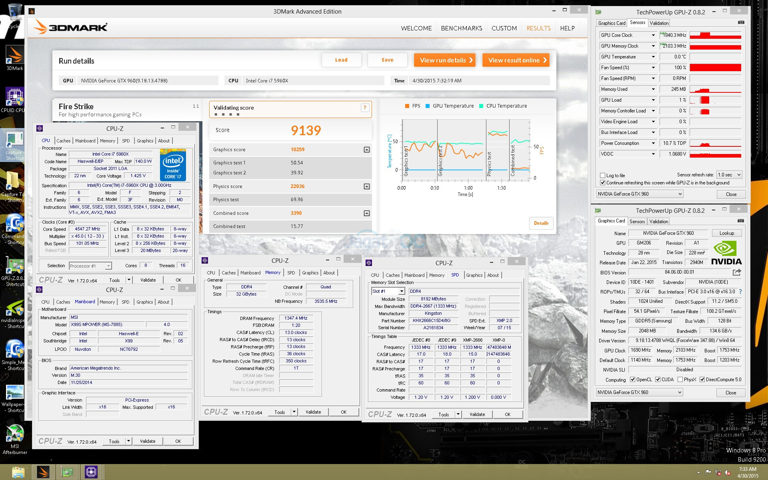Screen dimensions: 768x480
Task: Click GPU name field in Run details
Action: point(148,80)
